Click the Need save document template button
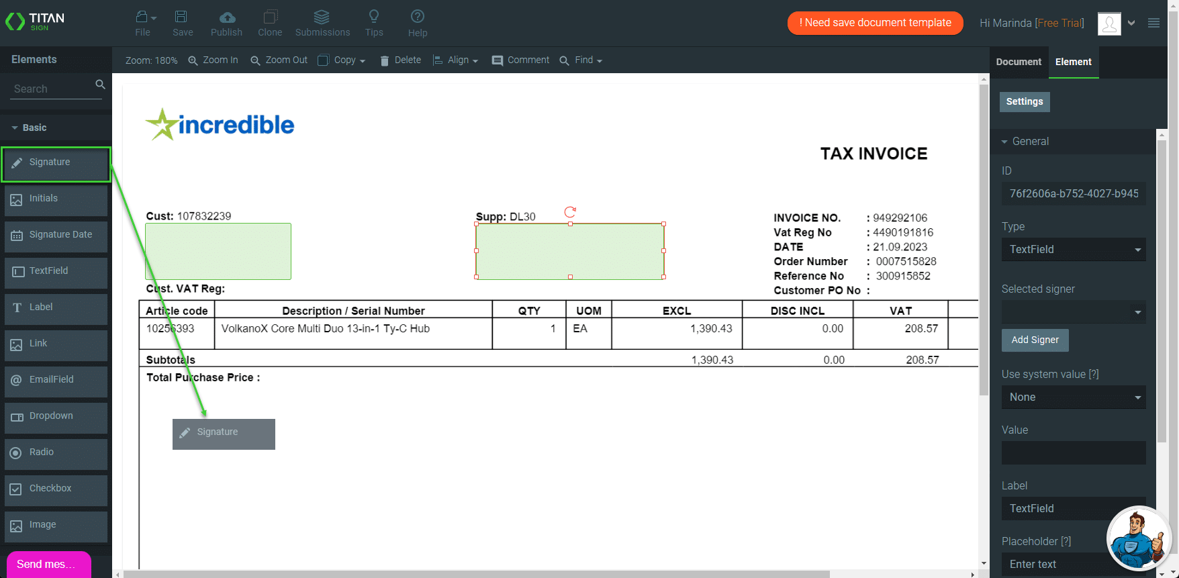 pyautogui.click(x=875, y=23)
